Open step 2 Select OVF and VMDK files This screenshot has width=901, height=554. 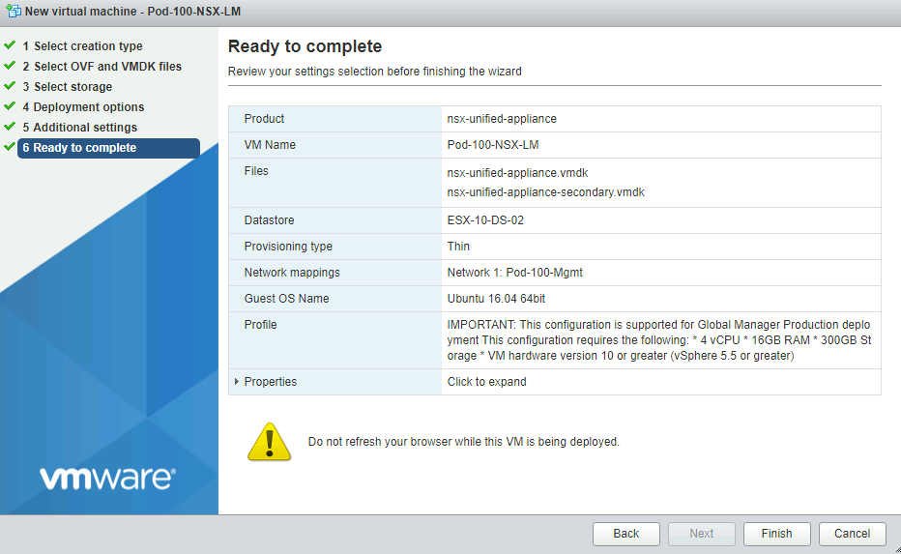(102, 67)
